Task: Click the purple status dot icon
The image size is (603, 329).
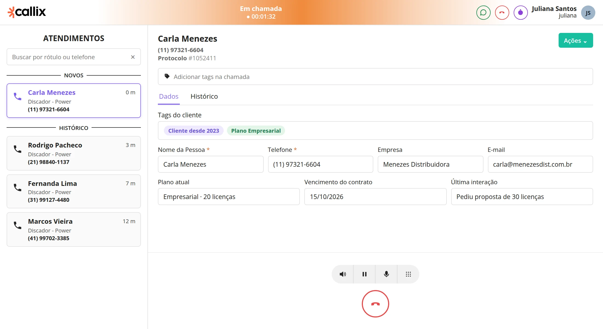Action: coord(520,13)
